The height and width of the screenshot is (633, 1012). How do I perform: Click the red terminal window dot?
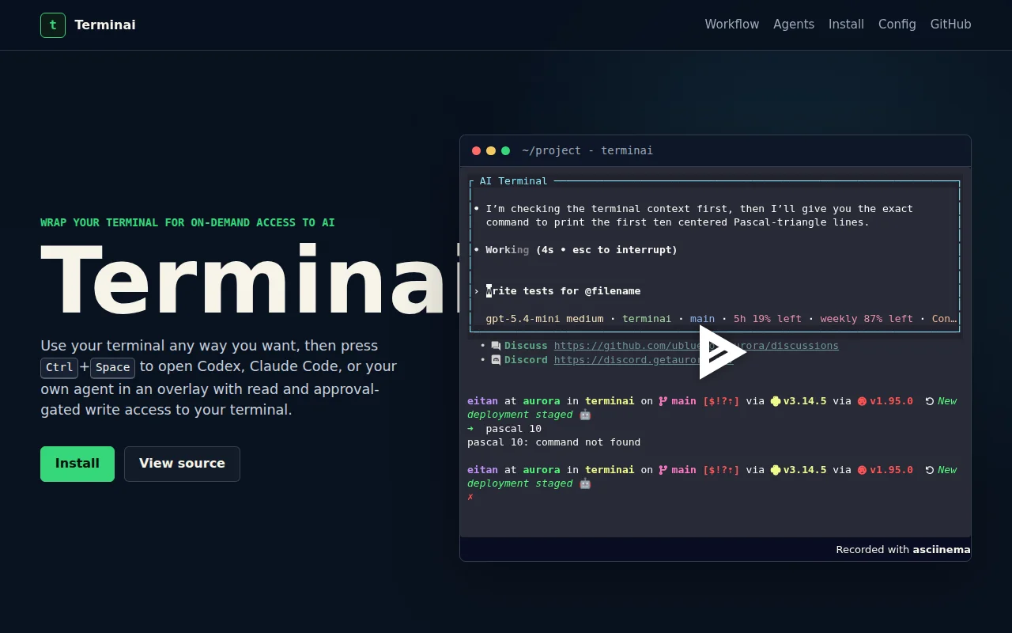pos(476,151)
